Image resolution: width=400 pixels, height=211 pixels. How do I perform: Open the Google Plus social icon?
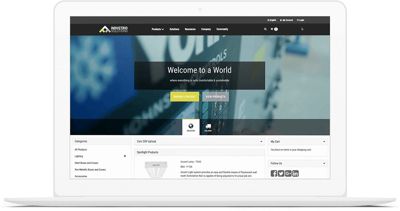(288, 173)
